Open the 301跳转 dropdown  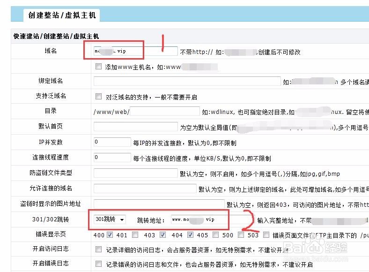tap(110, 219)
